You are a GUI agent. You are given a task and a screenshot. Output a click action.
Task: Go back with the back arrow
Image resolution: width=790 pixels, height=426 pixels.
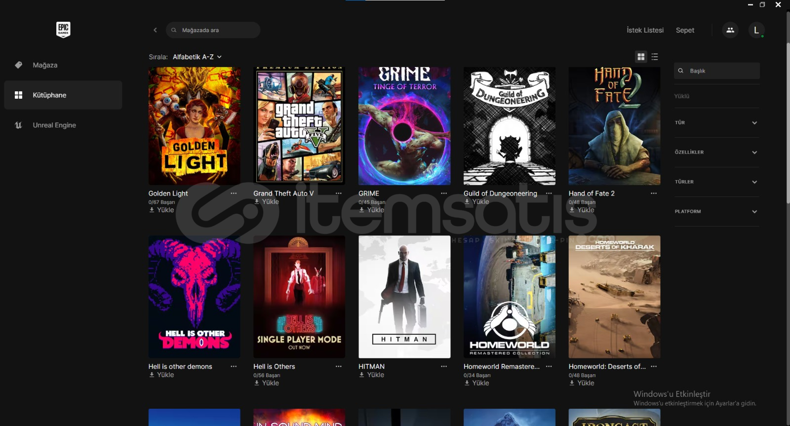click(155, 30)
